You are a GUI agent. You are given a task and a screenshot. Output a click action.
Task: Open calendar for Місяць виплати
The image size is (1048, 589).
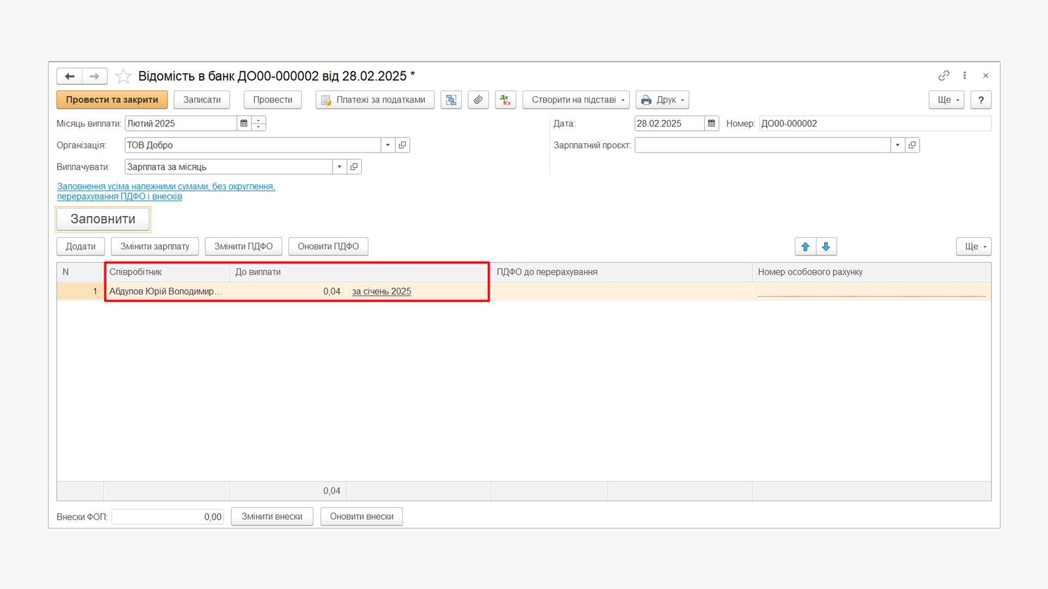(x=244, y=123)
